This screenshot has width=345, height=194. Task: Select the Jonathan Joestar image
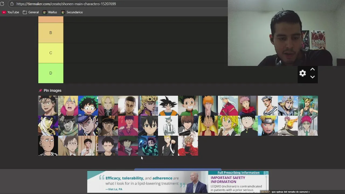(48, 126)
